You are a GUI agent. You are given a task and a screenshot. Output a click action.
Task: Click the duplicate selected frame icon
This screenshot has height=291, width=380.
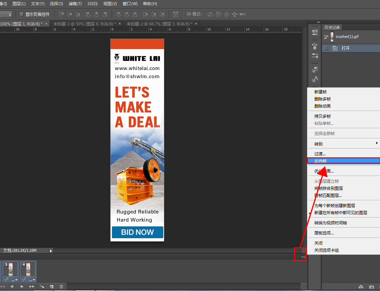pyautogui.click(x=51, y=286)
